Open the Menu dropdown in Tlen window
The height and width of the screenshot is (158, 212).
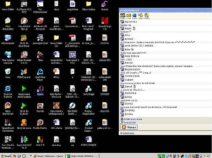click(x=129, y=127)
